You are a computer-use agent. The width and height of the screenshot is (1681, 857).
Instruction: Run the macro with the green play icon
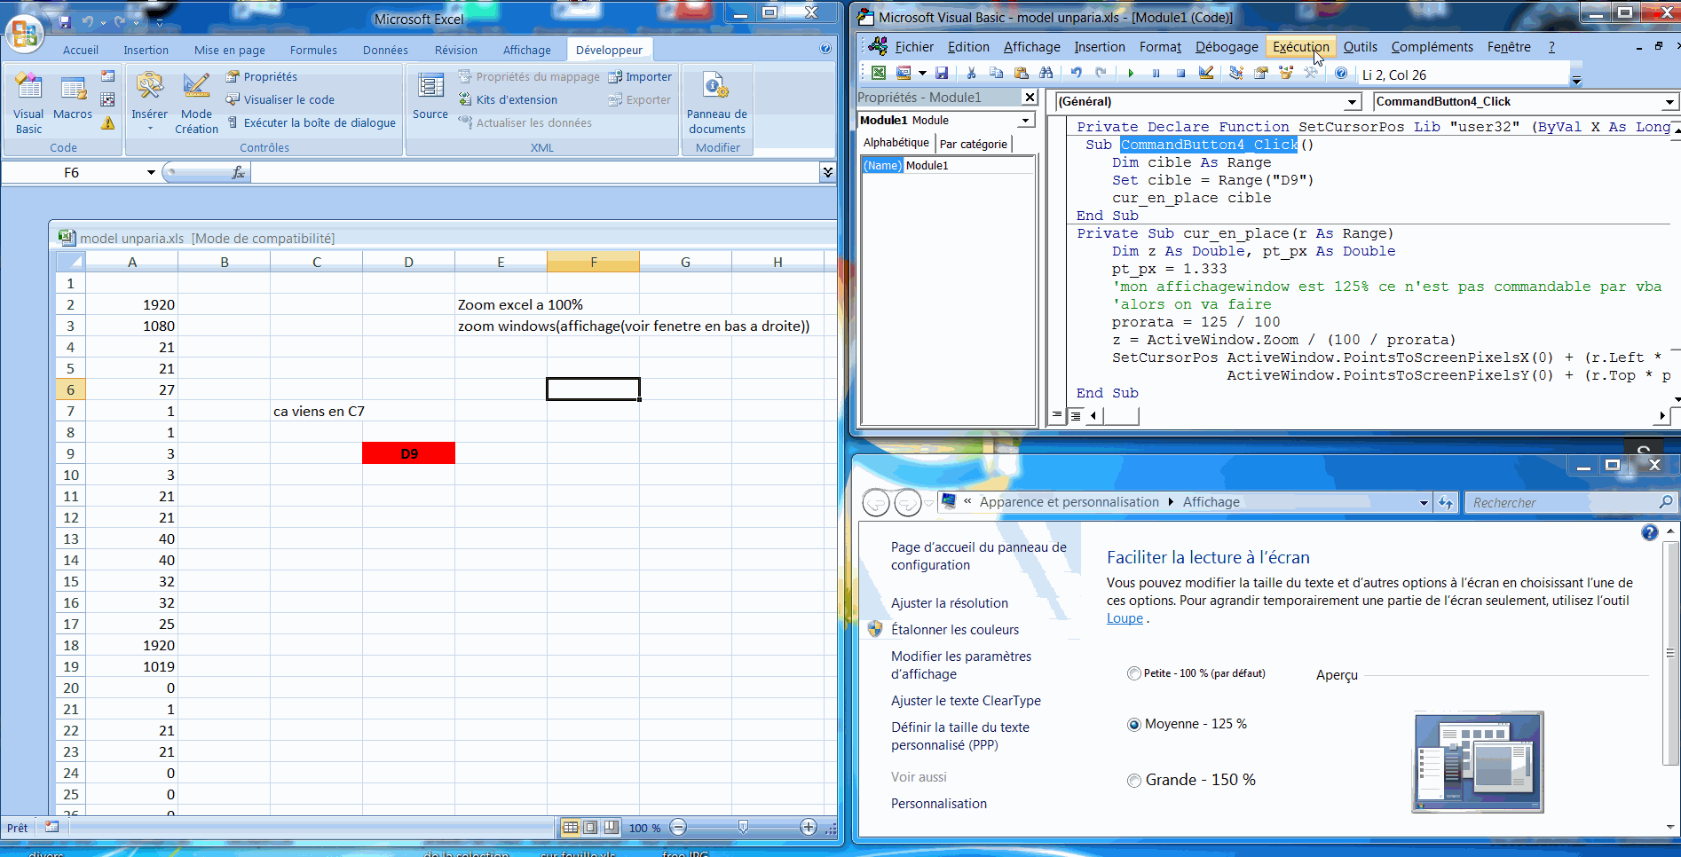pyautogui.click(x=1131, y=74)
